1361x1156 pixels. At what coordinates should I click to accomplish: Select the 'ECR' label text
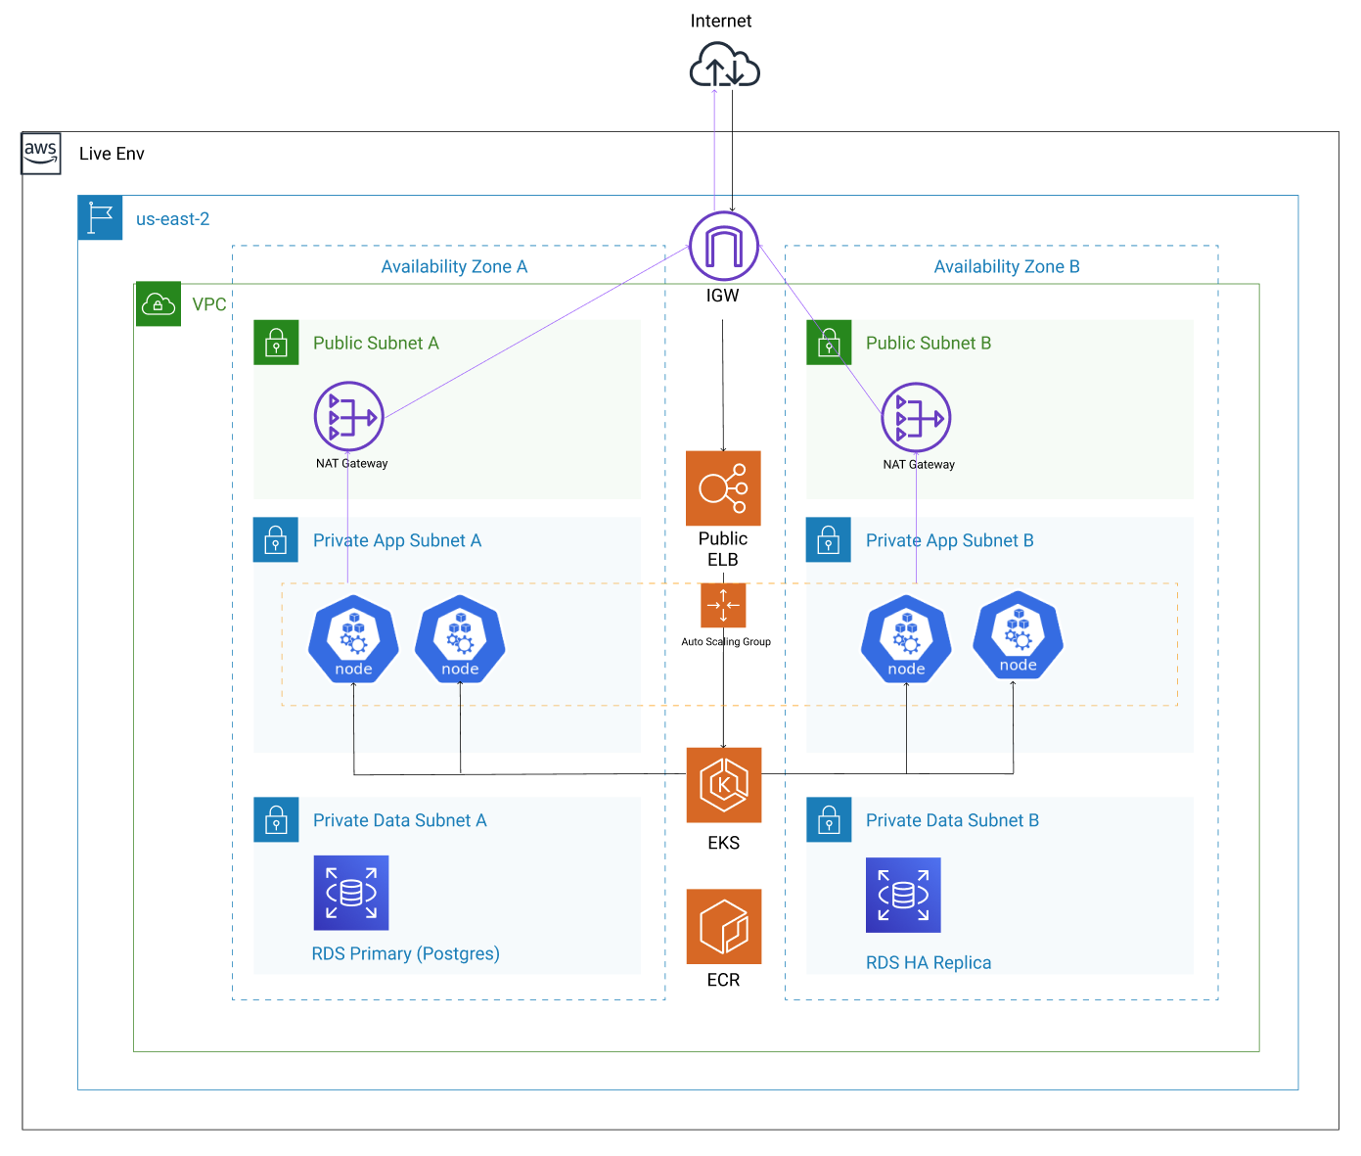724,980
